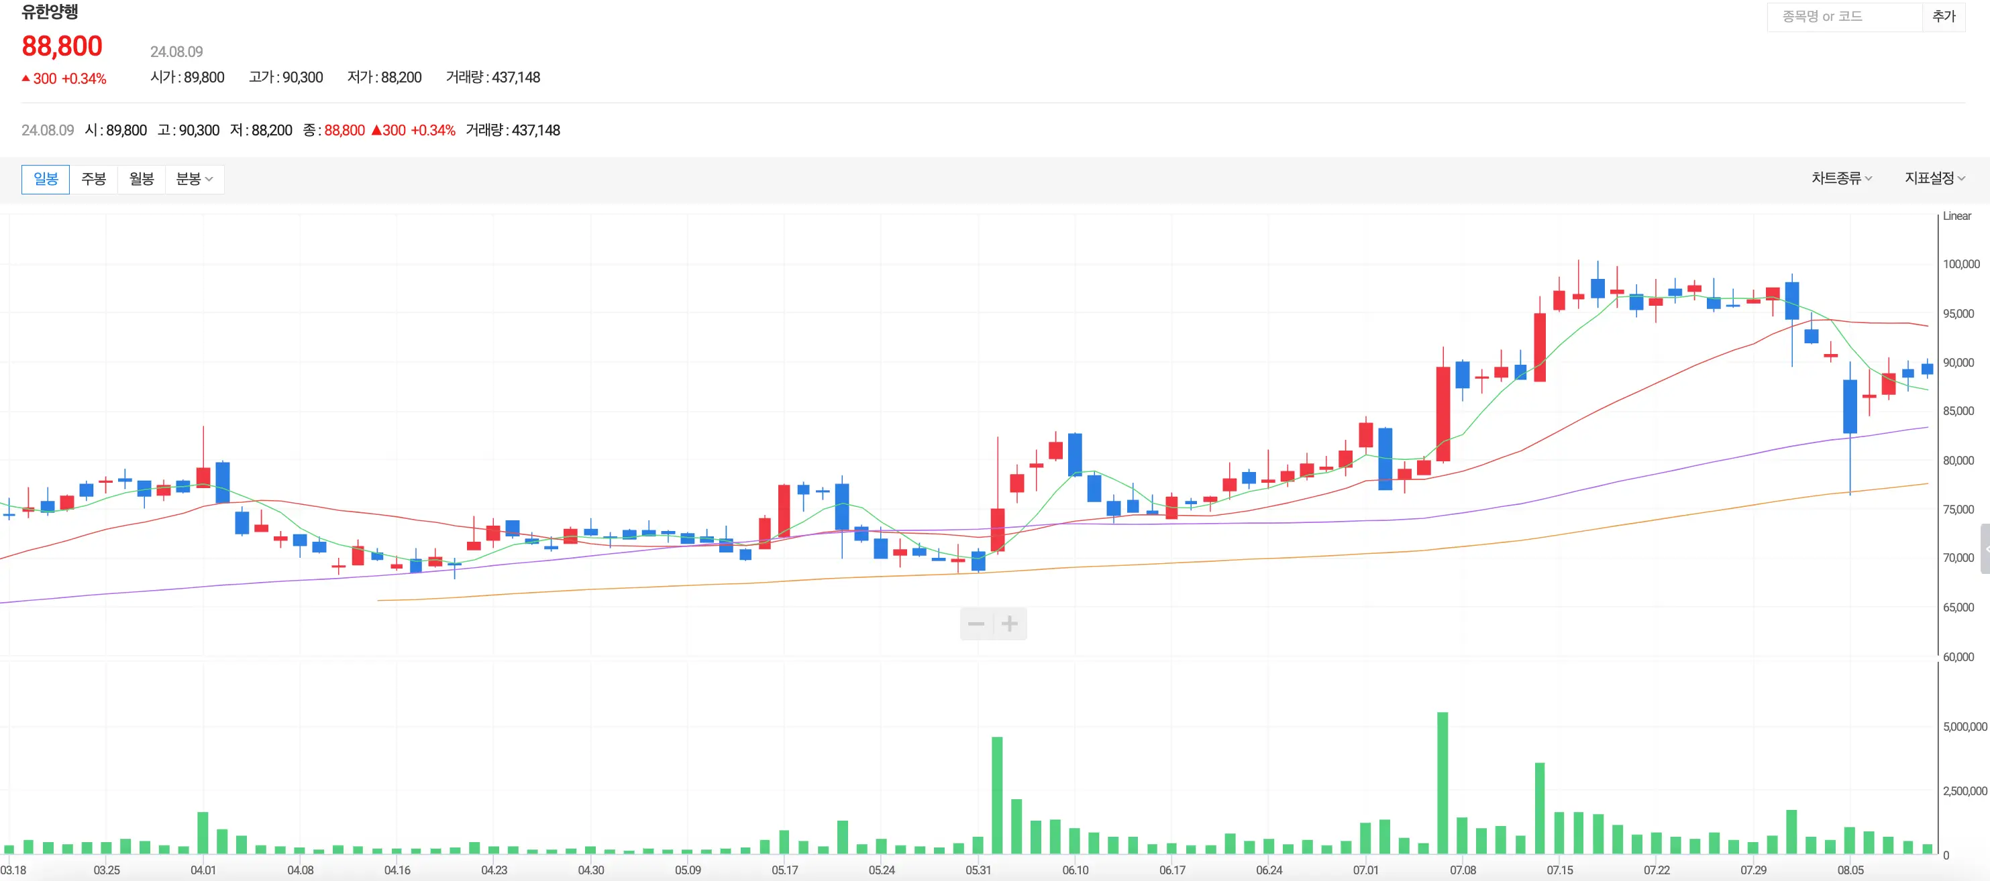Viewport: 1990px width, 881px height.
Task: Switch to the 주봉 weekly tab
Action: click(93, 179)
